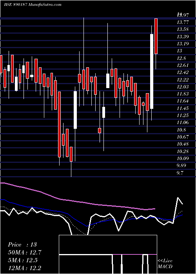The height and width of the screenshot is (274, 196).
Task: Click the 11.64 price axis label
Action: 183,101
